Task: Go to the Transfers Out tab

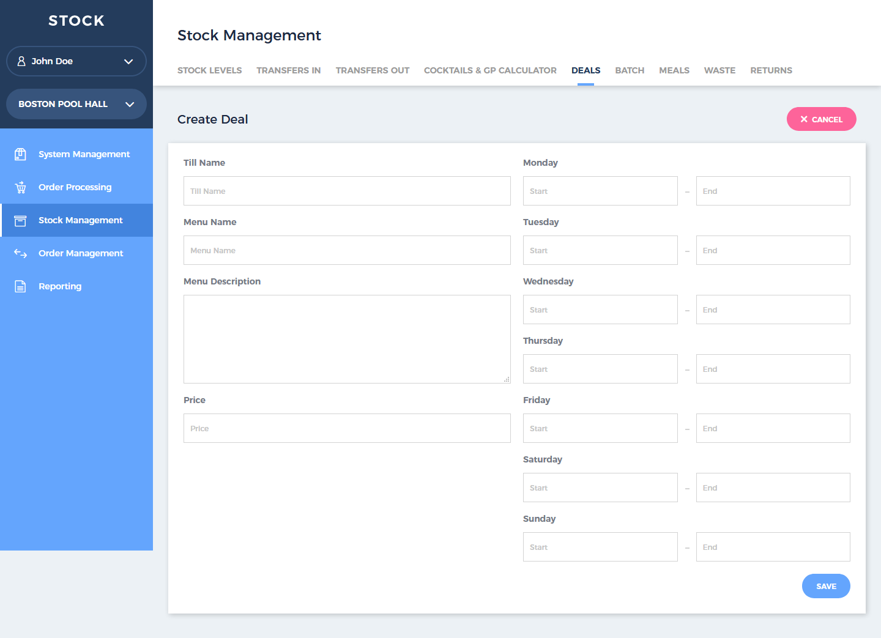Action: click(372, 70)
